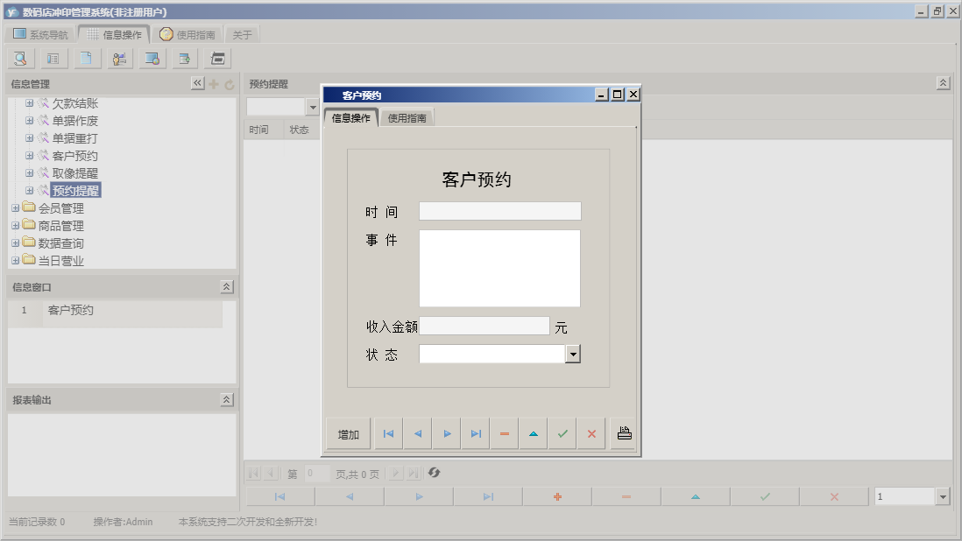Open the 状 态 dropdown in the dialog

pos(574,354)
